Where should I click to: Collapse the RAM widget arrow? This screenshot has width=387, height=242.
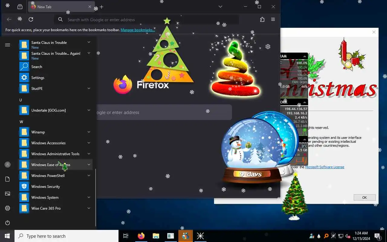pos(305,56)
